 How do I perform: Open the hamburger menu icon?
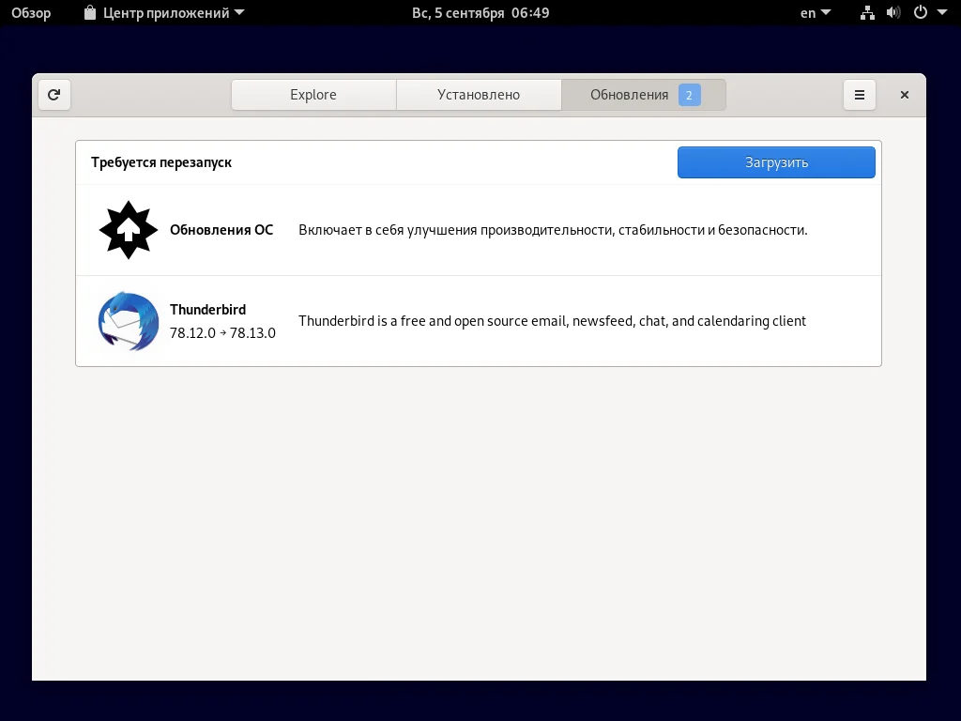coord(859,95)
